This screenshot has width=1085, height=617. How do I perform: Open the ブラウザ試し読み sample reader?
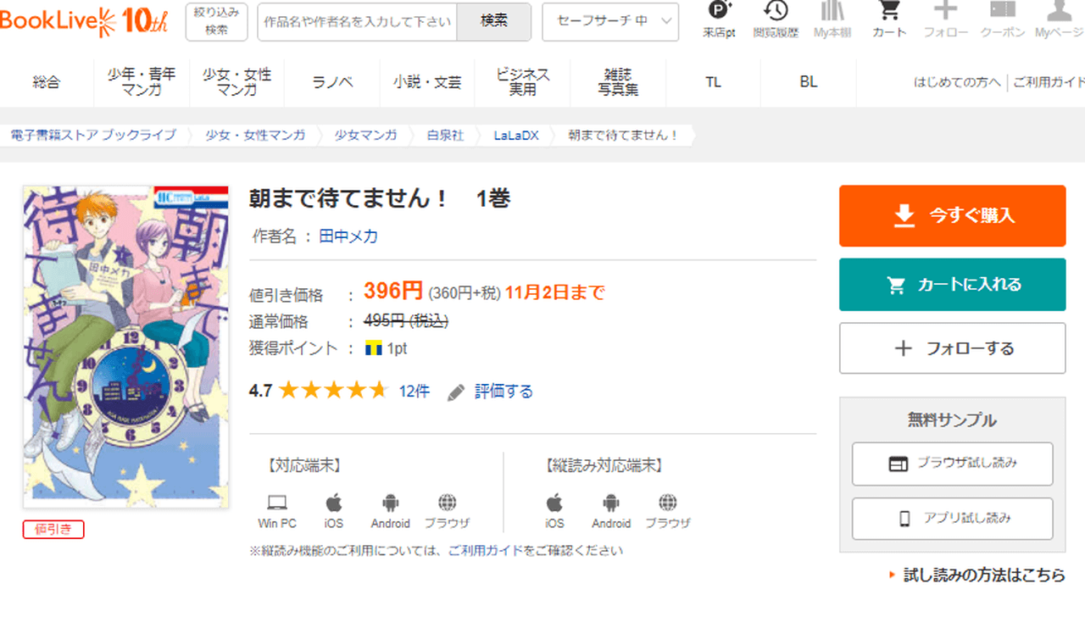pyautogui.click(x=952, y=464)
